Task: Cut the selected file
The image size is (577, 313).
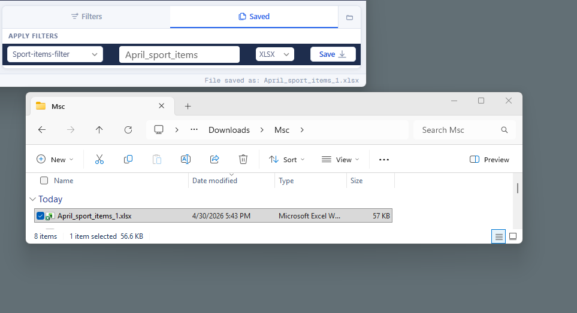Action: (x=99, y=159)
